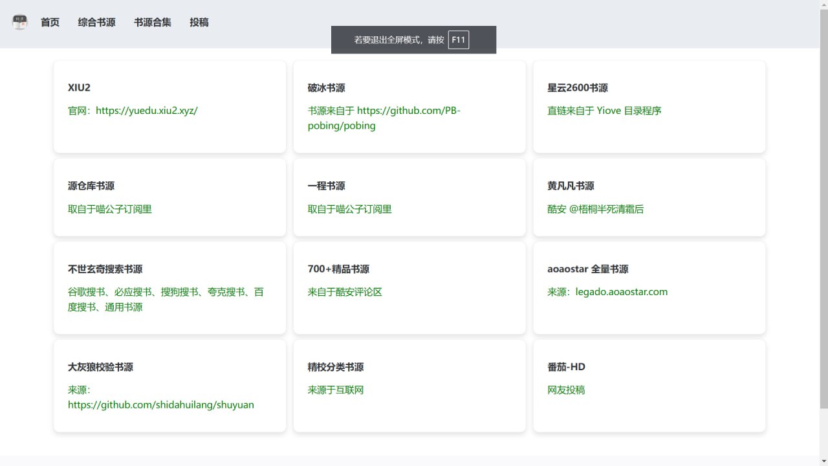Screen dimensions: 828x466
Task: Open the 书源合集 navigation tab
Action: point(153,22)
